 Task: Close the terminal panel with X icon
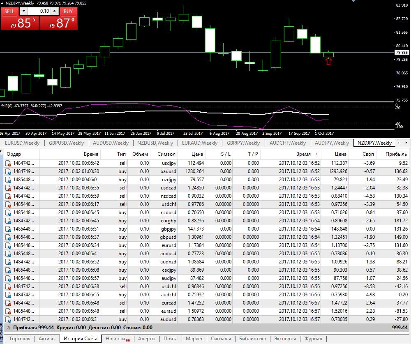(x=1, y=151)
